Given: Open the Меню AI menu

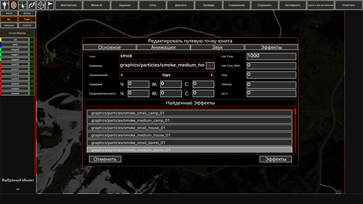Looking at the screenshot, I should (x=96, y=5).
